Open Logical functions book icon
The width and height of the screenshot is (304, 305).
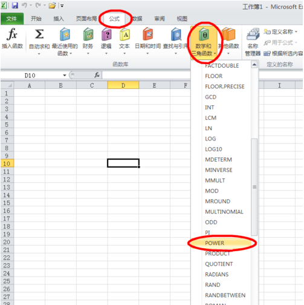(x=106, y=34)
